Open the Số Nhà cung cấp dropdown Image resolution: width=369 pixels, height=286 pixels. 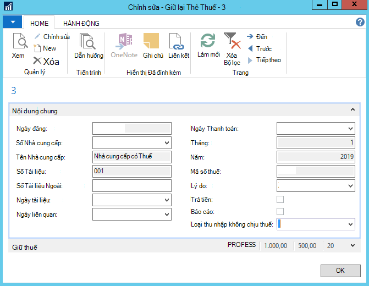[167, 143]
